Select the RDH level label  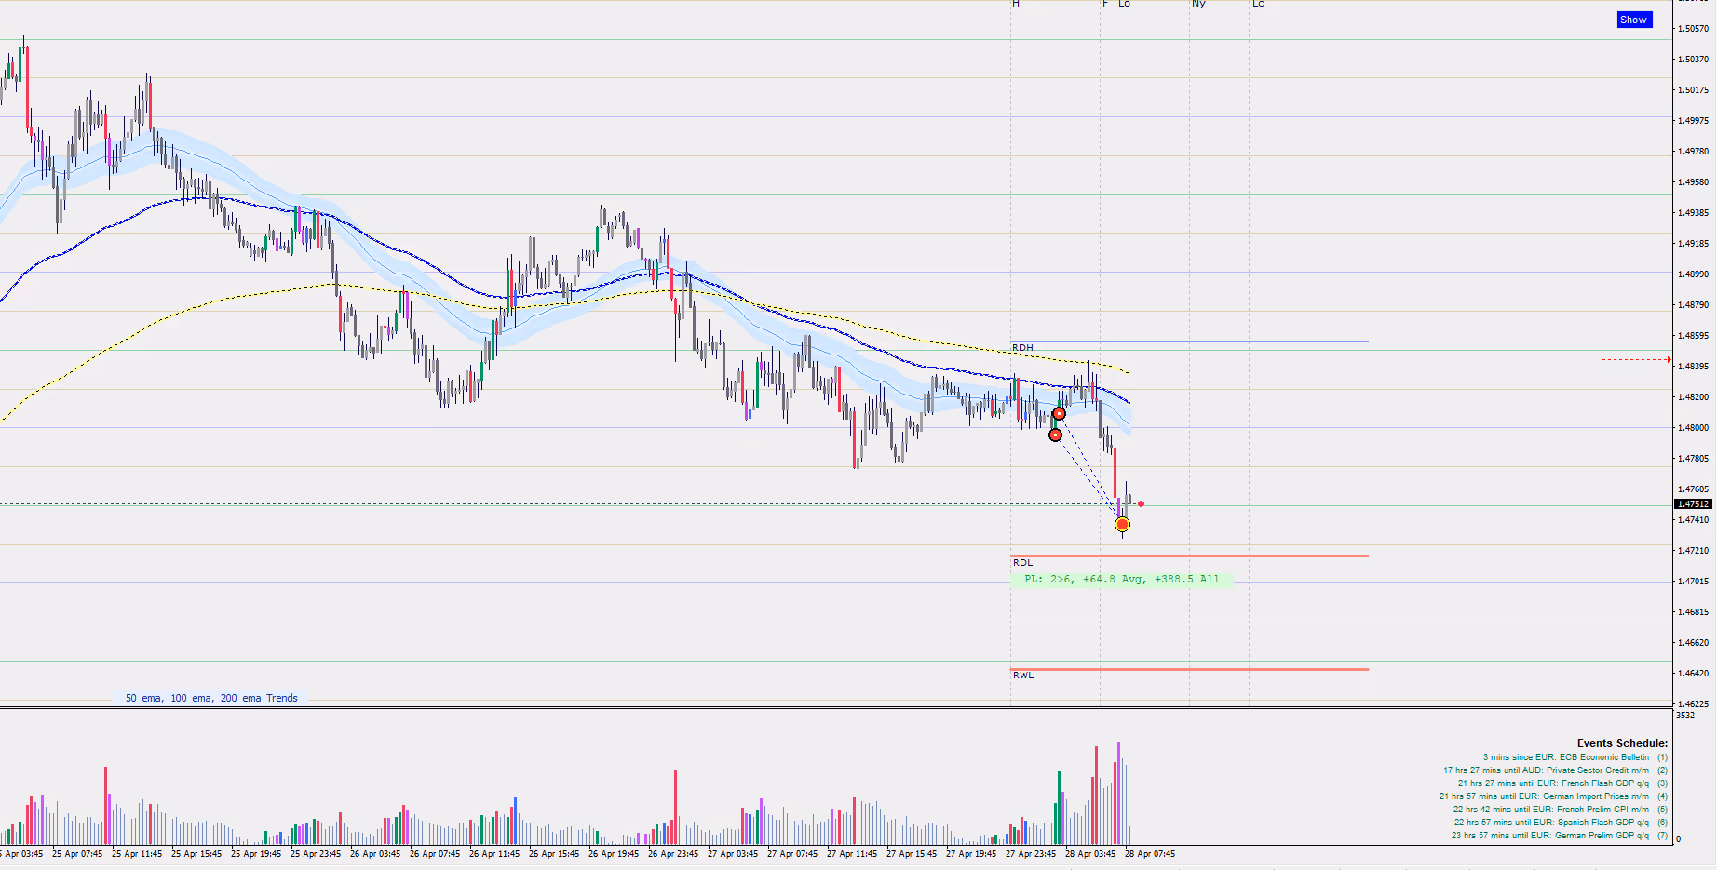pyautogui.click(x=1022, y=348)
